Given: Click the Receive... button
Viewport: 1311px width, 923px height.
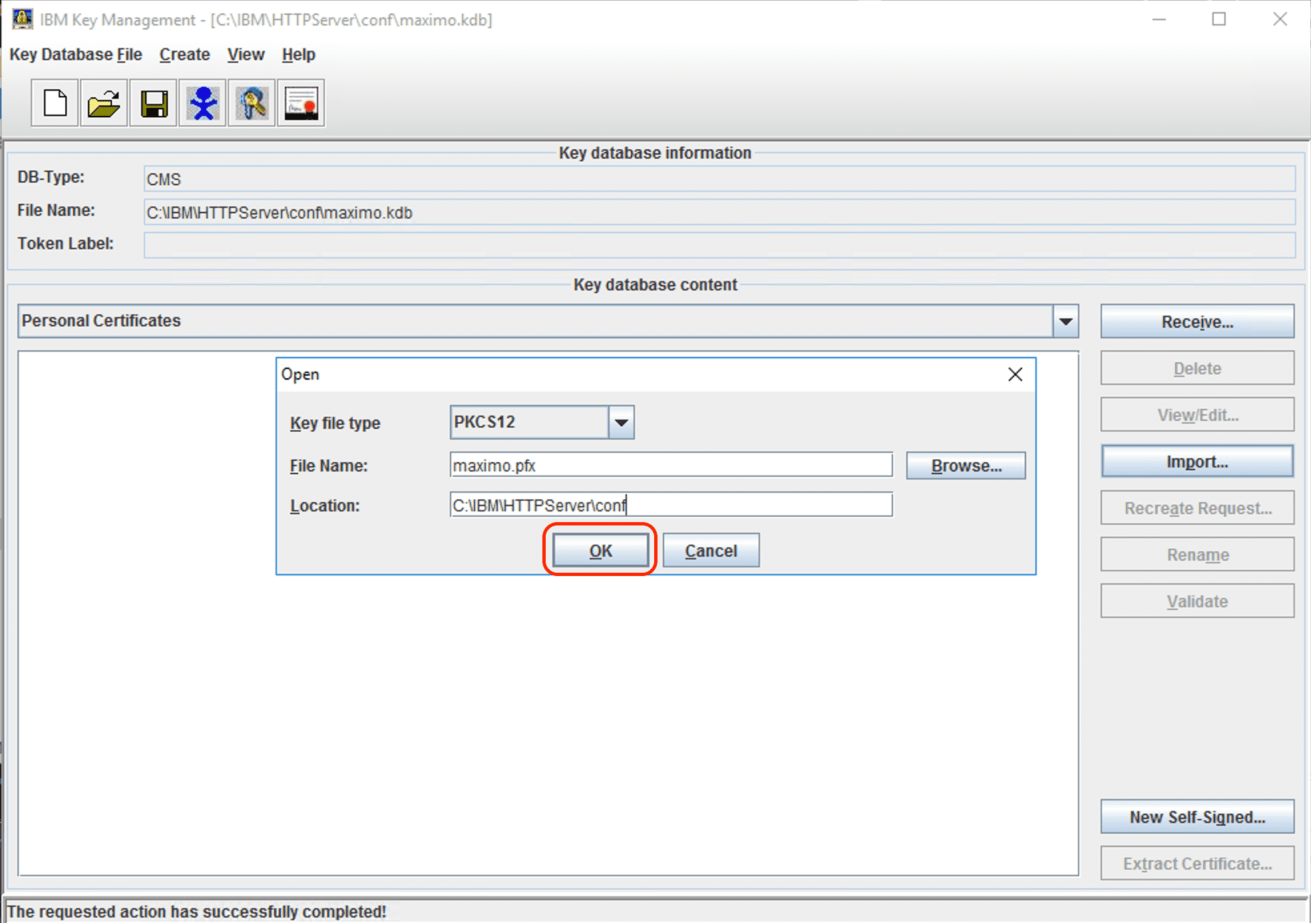Looking at the screenshot, I should pyautogui.click(x=1197, y=322).
